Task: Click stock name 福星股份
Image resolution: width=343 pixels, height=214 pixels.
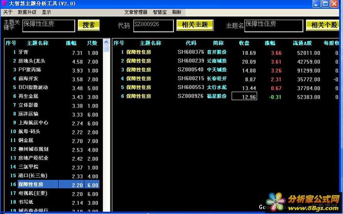Action: pyautogui.click(x=217, y=96)
